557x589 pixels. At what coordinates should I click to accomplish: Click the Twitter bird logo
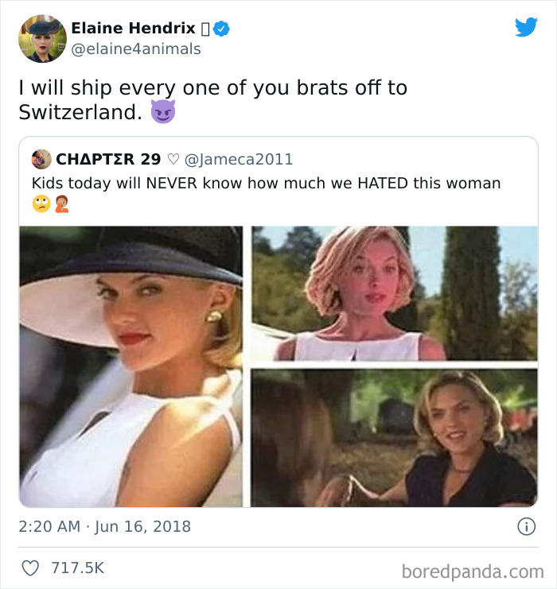coord(526,27)
